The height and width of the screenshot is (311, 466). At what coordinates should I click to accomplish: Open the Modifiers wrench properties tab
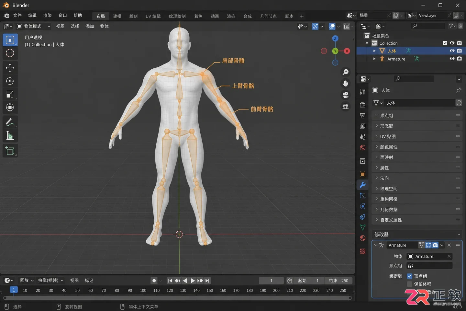(363, 185)
